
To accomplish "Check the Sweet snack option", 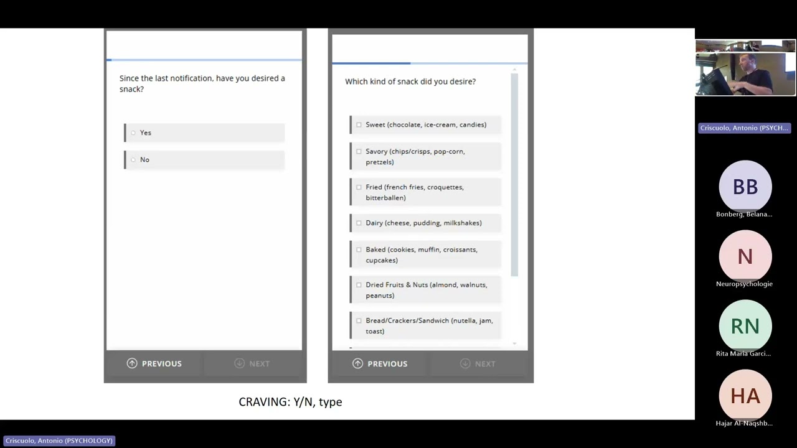I will (425, 125).
